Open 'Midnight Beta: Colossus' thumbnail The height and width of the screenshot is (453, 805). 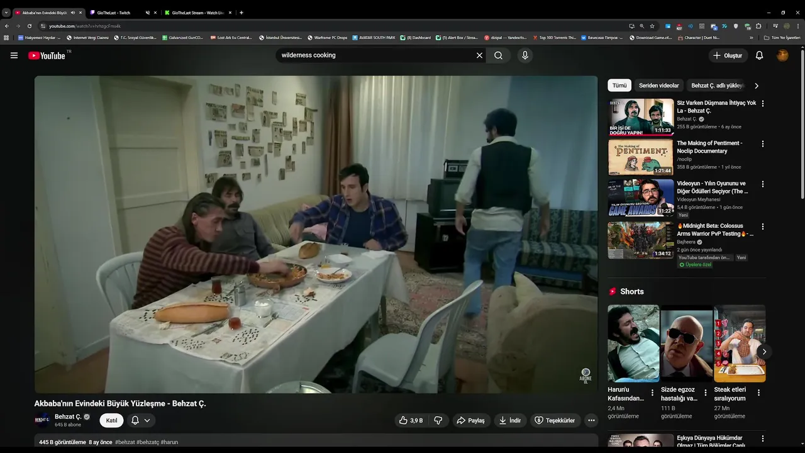pyautogui.click(x=641, y=240)
